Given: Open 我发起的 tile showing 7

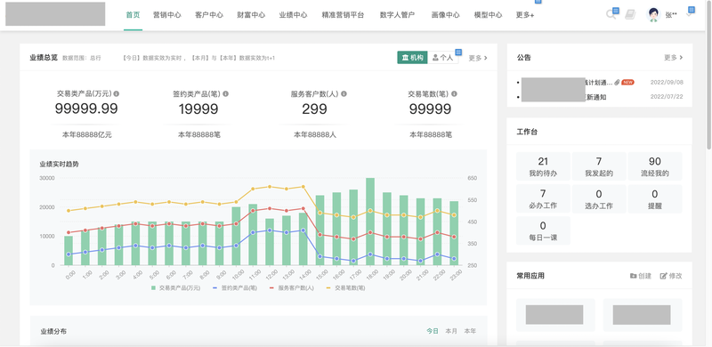Looking at the screenshot, I should (x=599, y=166).
